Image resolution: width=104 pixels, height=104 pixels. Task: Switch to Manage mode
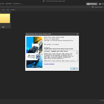click(92, 4)
